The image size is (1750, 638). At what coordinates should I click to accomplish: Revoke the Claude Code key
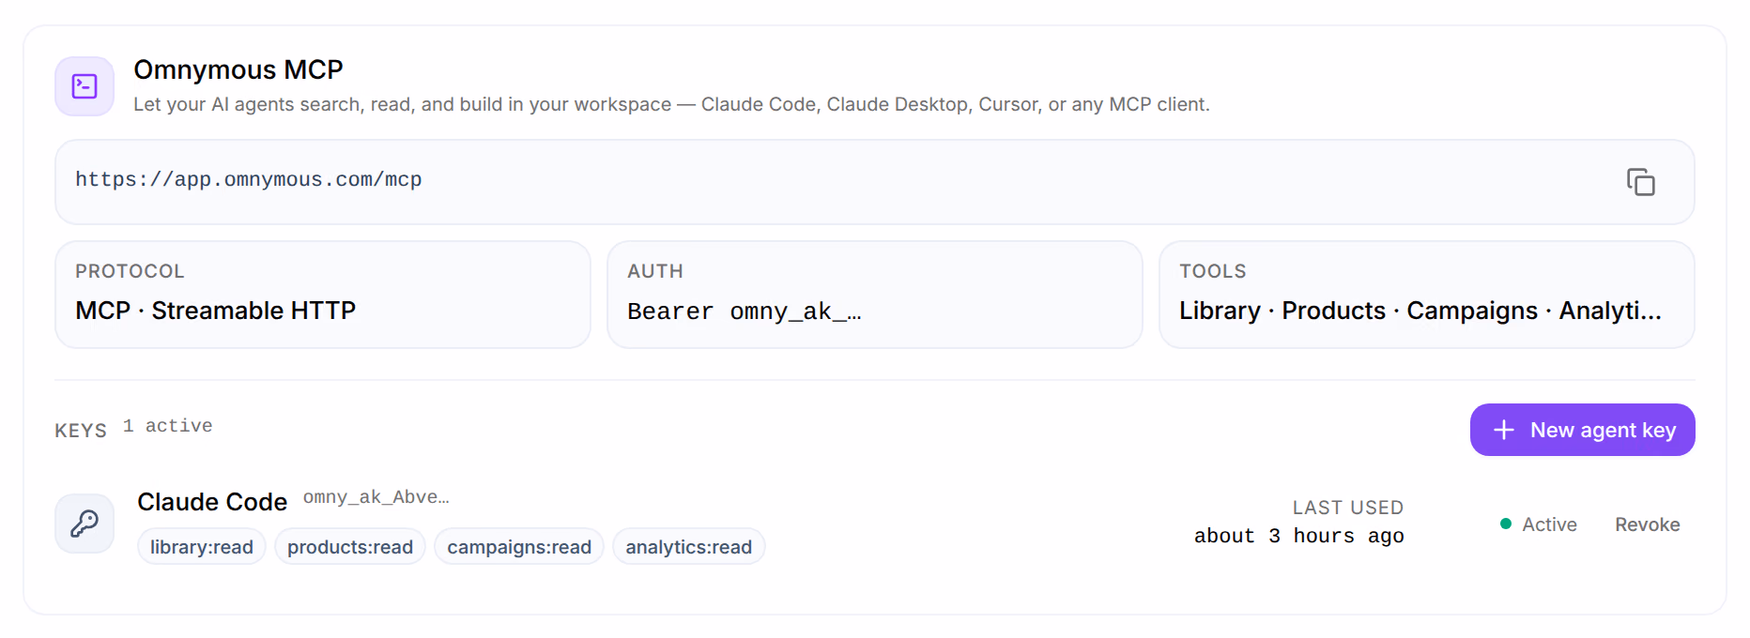(1647, 524)
